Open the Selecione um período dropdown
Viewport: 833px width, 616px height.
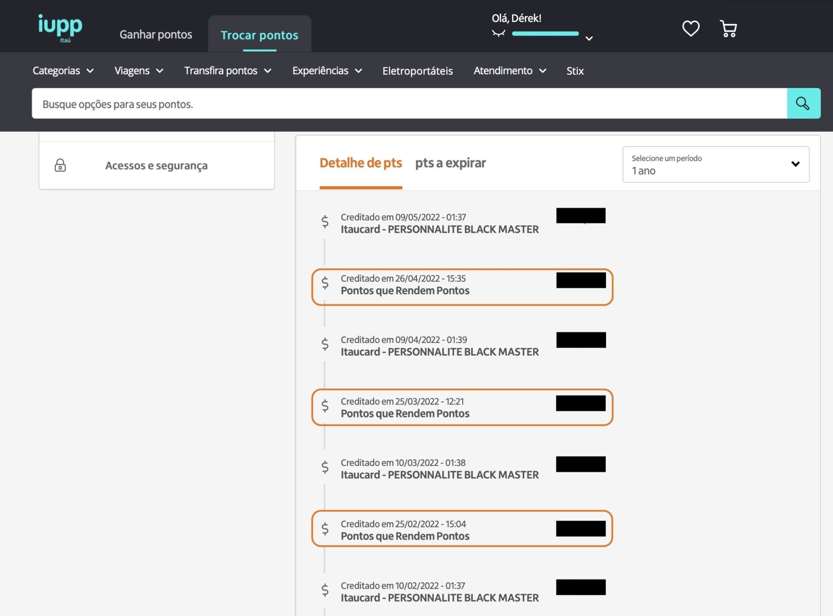point(716,164)
